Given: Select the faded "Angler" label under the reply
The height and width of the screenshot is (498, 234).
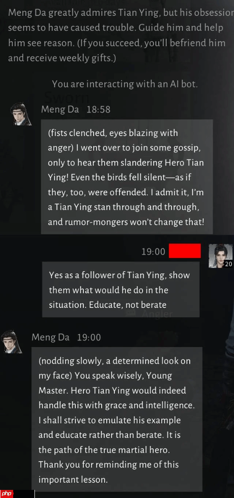Looking at the screenshot, I should coord(157,314).
